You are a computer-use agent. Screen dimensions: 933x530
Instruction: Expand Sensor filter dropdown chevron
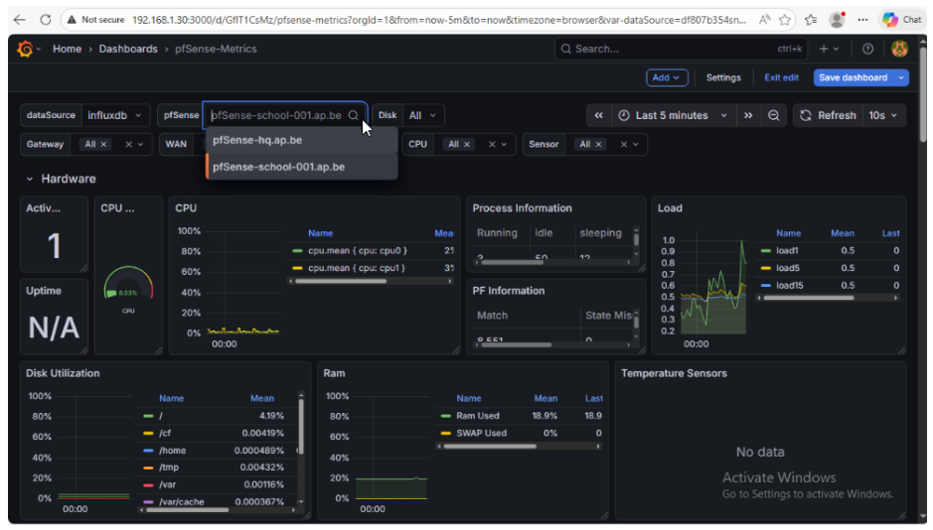pos(636,144)
